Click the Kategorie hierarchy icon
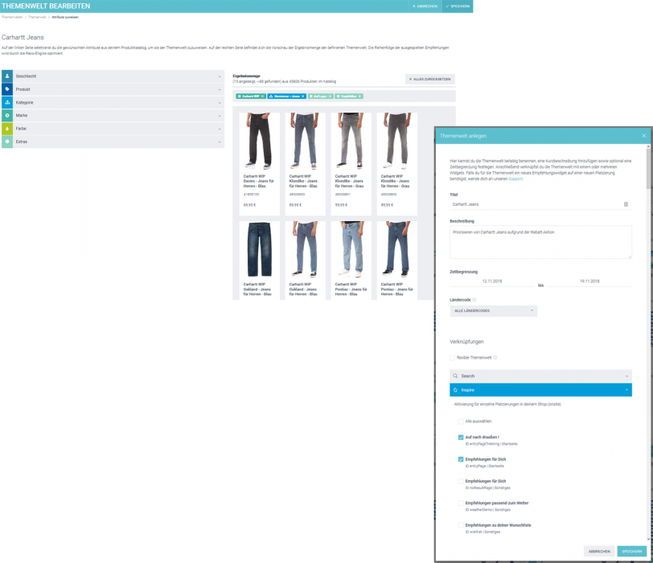653x563 pixels. click(x=7, y=102)
